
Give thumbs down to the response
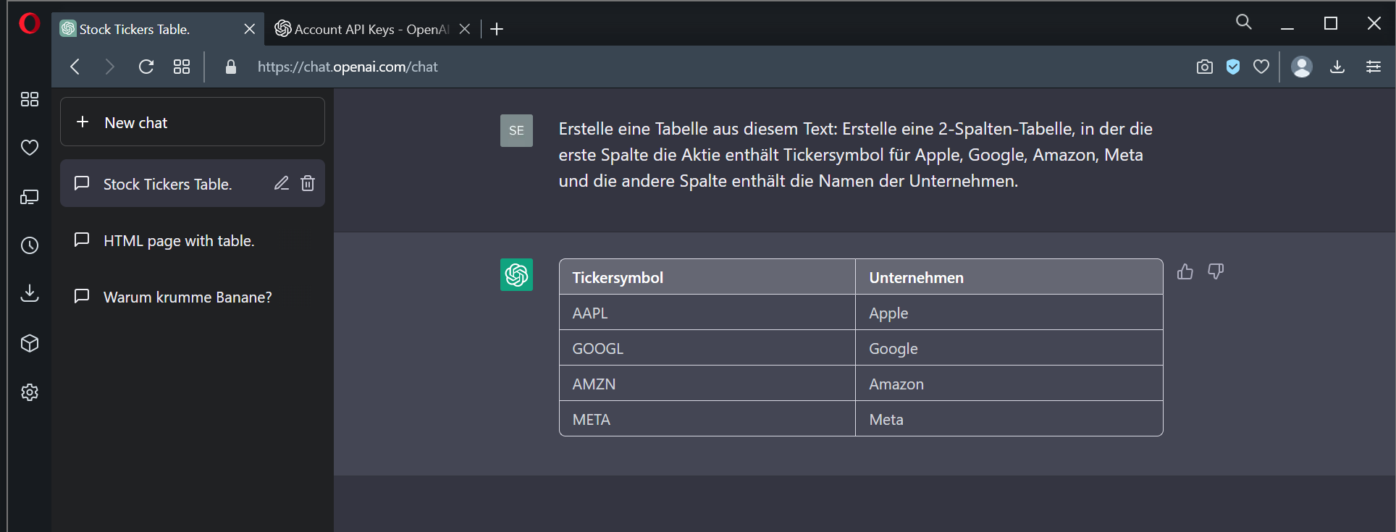(1216, 271)
